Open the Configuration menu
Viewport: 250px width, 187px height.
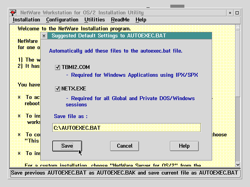click(x=62, y=20)
